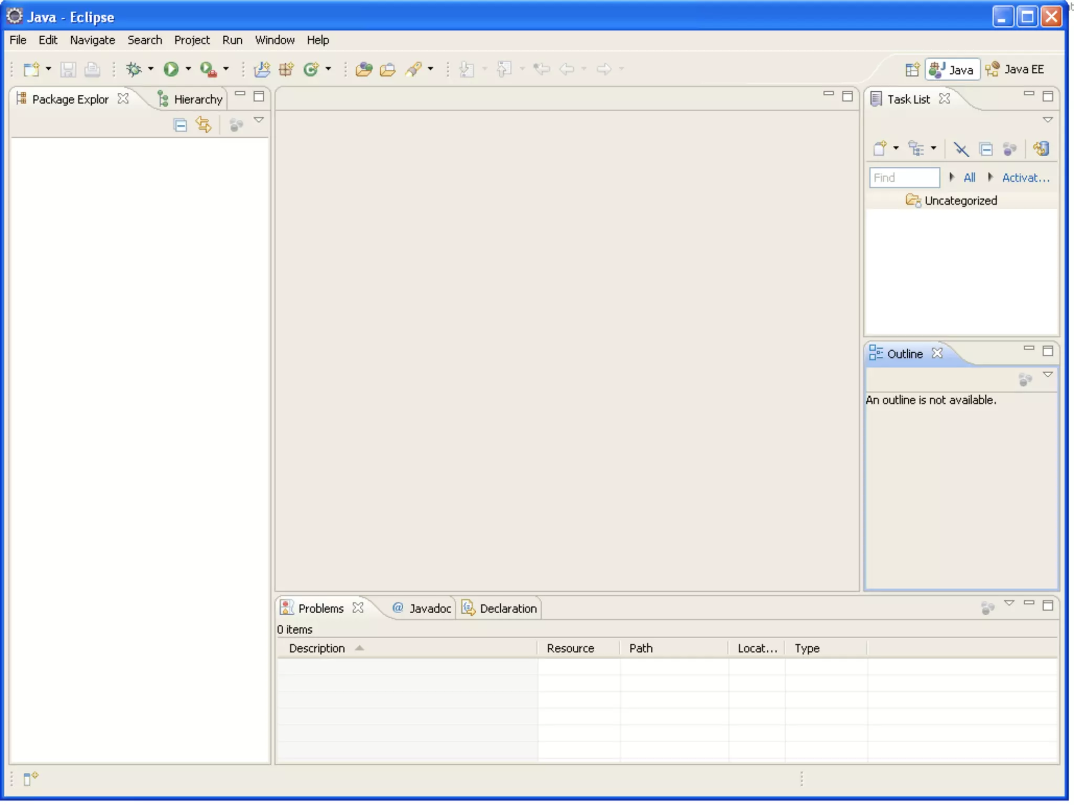Sort by the Description column header
The image size is (1074, 805).
pos(317,648)
